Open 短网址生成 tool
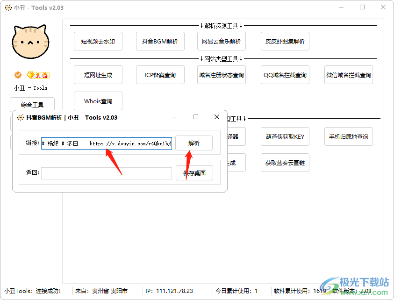This screenshot has height=300, width=394. pyautogui.click(x=98, y=75)
